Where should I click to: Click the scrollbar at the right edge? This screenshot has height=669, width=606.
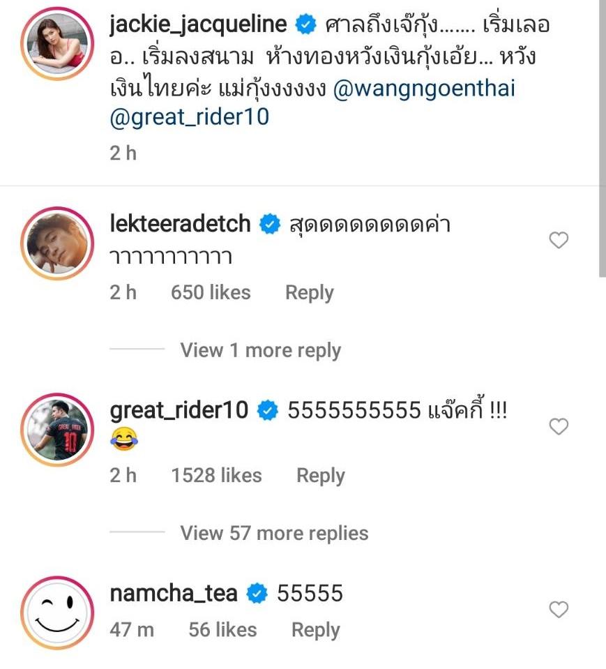click(x=602, y=140)
